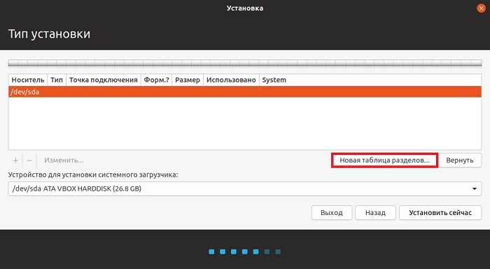Go back with the Назад button
Screen dimensions: 490x269
coord(375,213)
